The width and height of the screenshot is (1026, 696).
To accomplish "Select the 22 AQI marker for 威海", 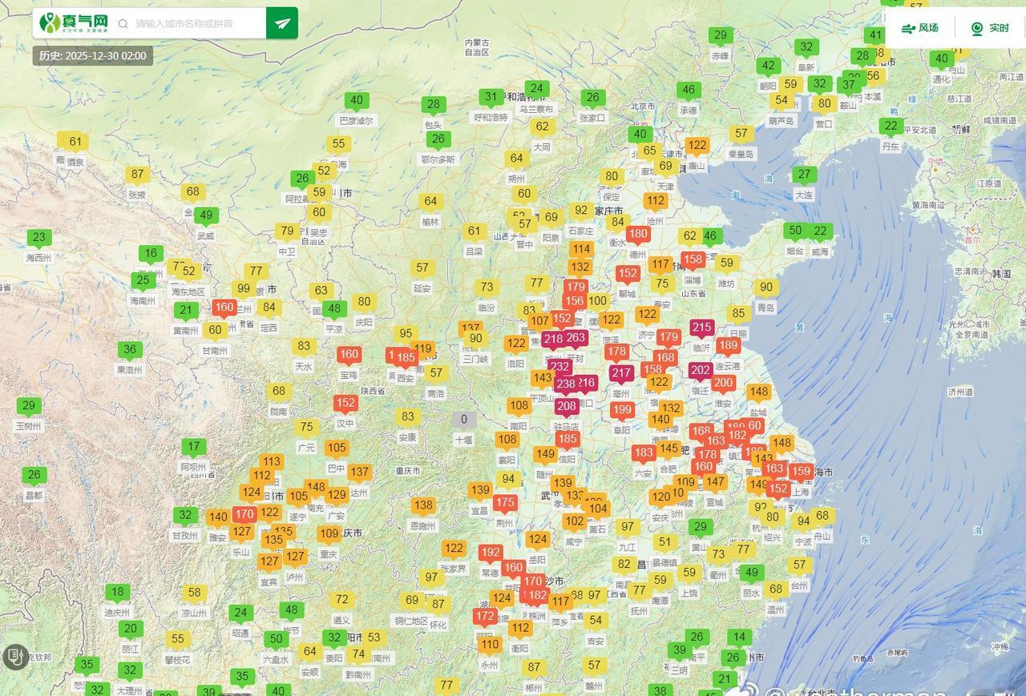I will coord(820,231).
